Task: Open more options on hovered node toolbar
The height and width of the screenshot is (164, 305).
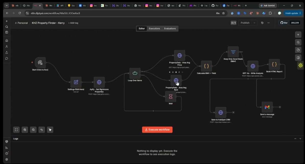Action: (182, 72)
